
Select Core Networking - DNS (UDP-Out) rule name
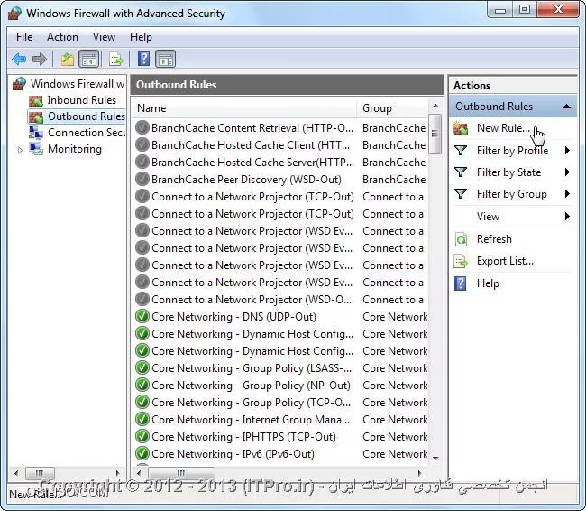coord(234,317)
